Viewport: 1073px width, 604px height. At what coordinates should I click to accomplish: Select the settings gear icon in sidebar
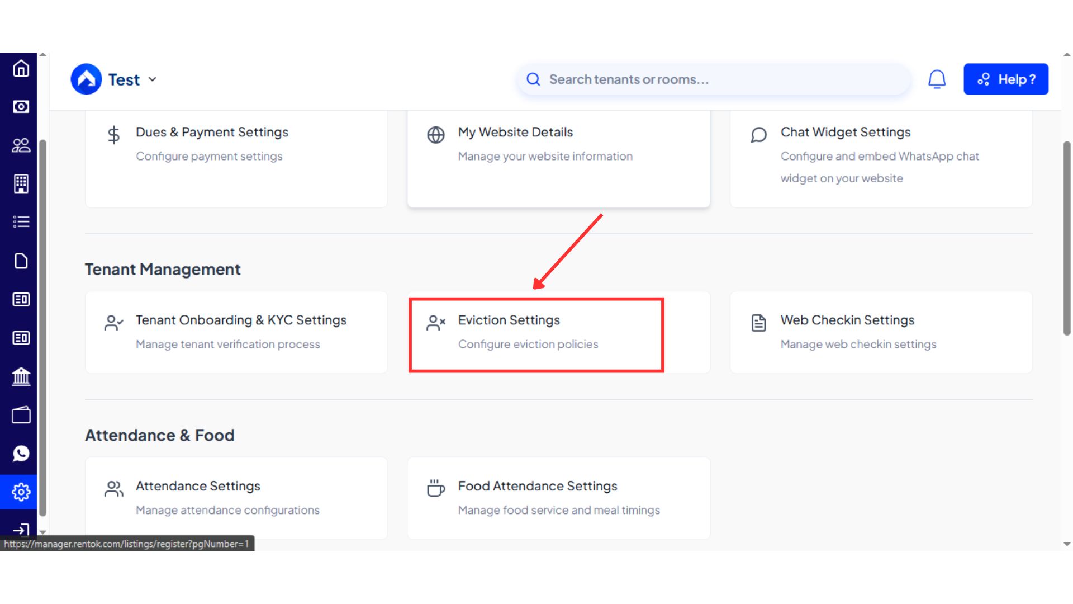click(x=21, y=492)
